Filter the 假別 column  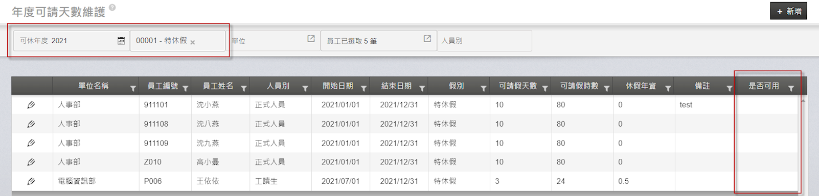pyautogui.click(x=483, y=89)
